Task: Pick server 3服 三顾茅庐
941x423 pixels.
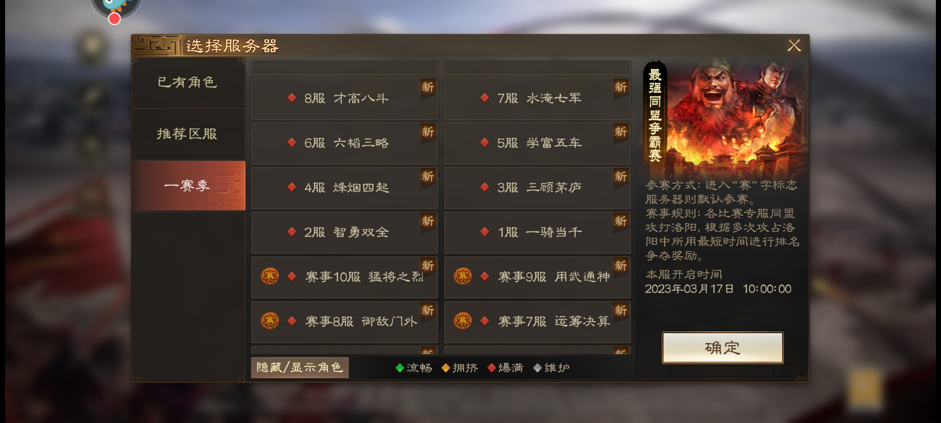Action: point(537,188)
